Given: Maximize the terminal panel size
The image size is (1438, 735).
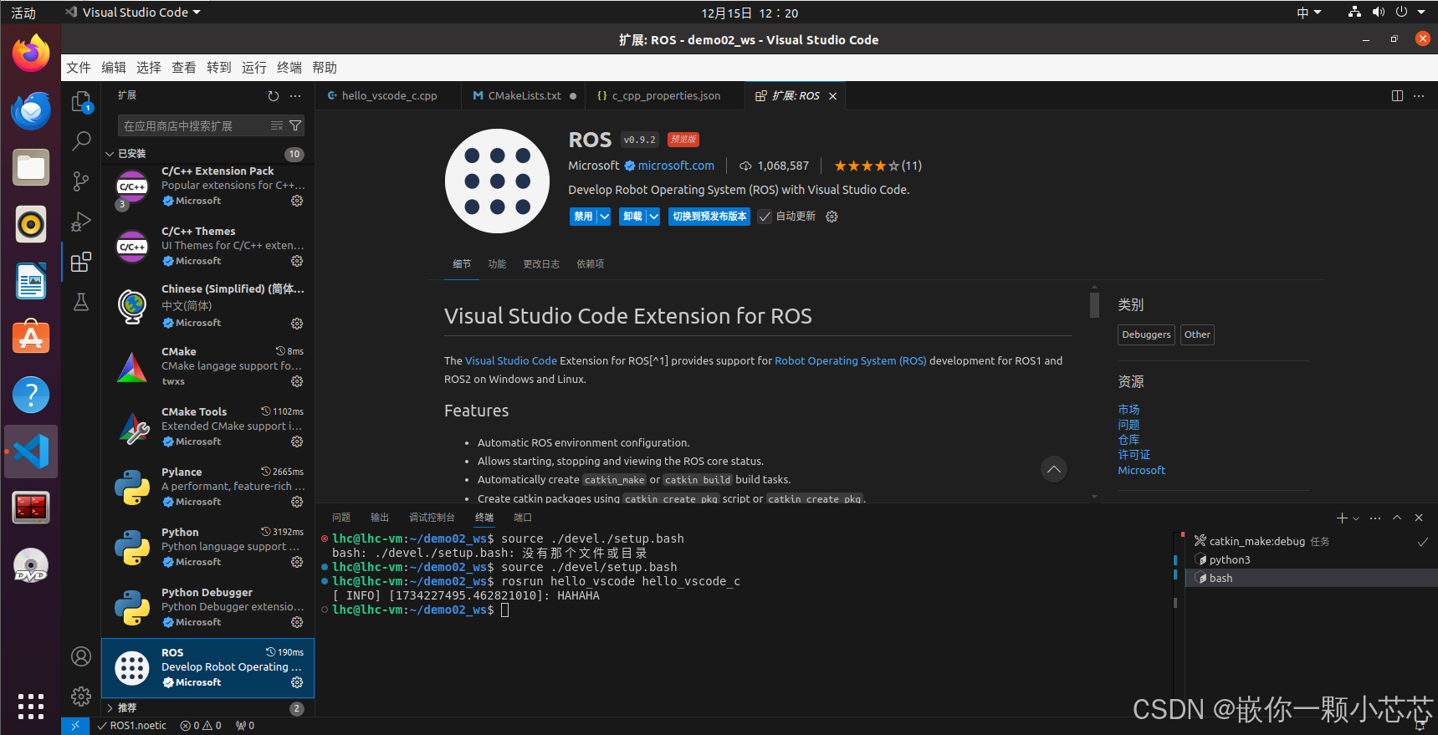Looking at the screenshot, I should pos(1397,518).
